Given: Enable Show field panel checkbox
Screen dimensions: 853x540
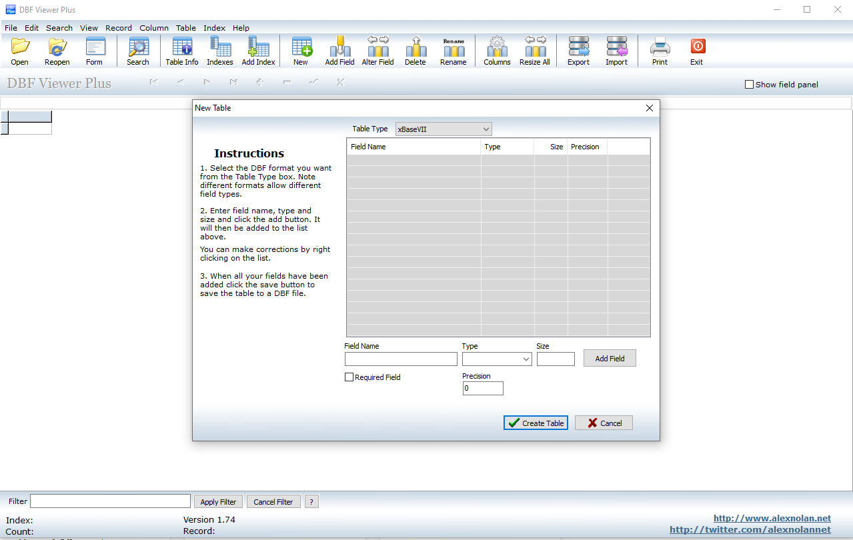Looking at the screenshot, I should click(749, 85).
